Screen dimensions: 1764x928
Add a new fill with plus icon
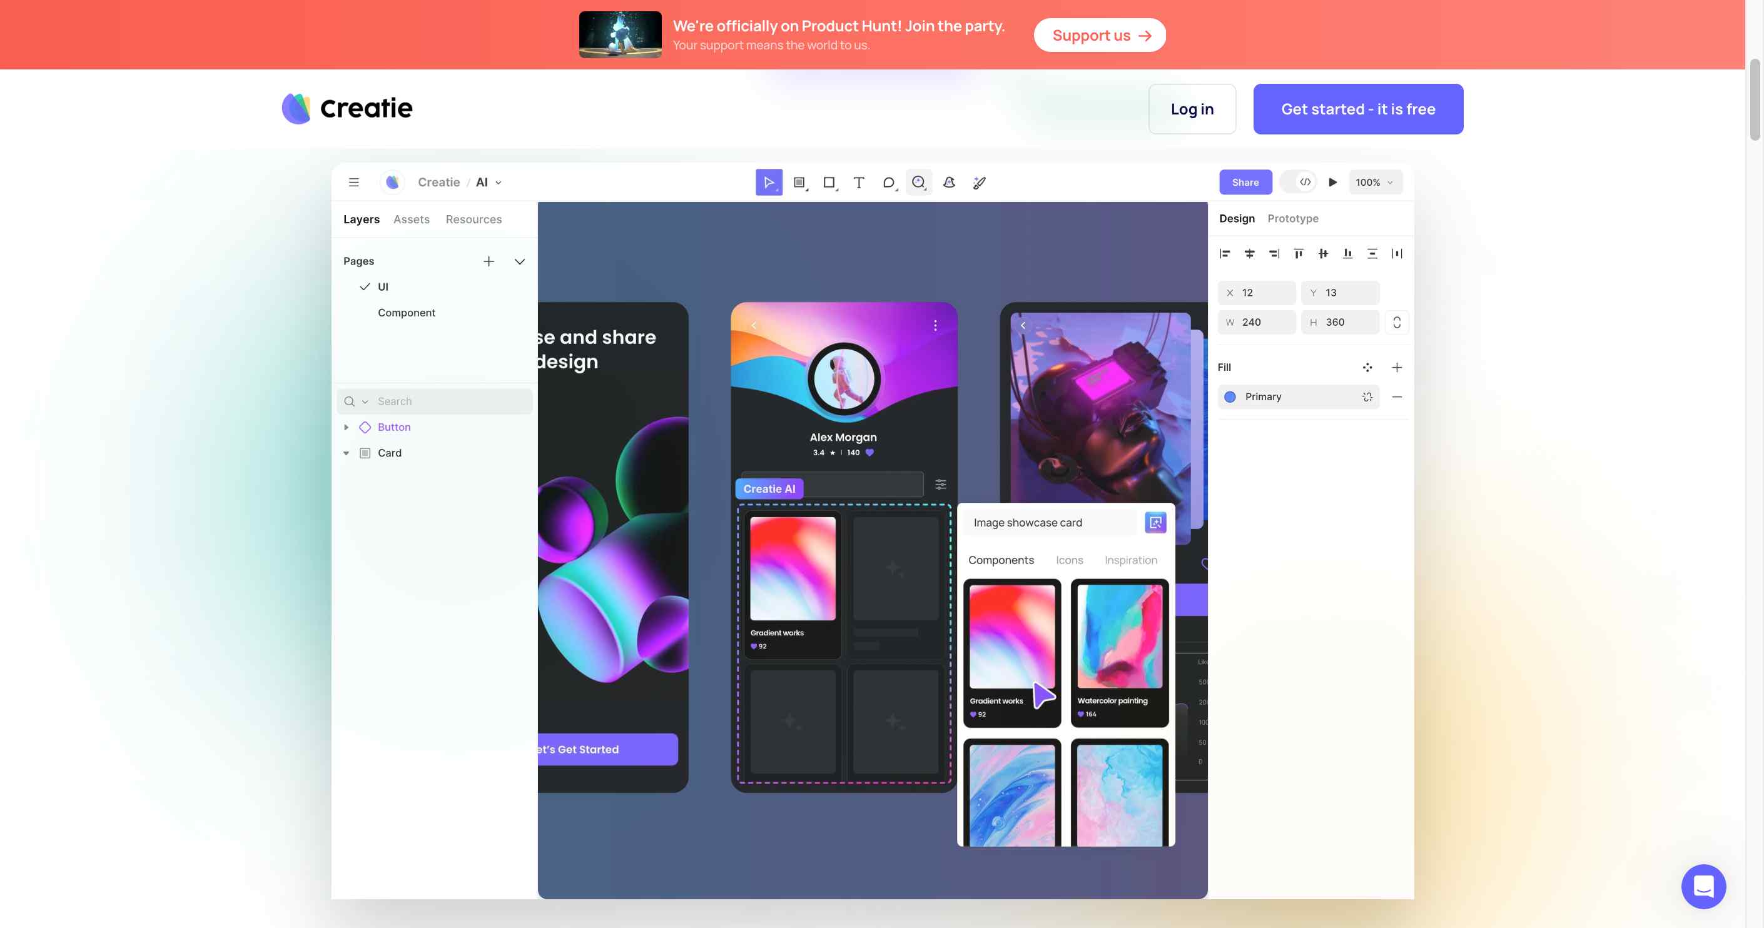[x=1397, y=368]
